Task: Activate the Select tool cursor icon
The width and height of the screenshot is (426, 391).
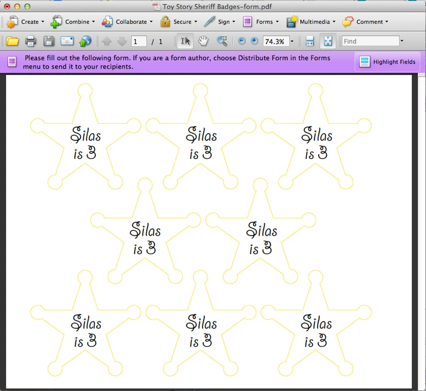Action: click(185, 41)
